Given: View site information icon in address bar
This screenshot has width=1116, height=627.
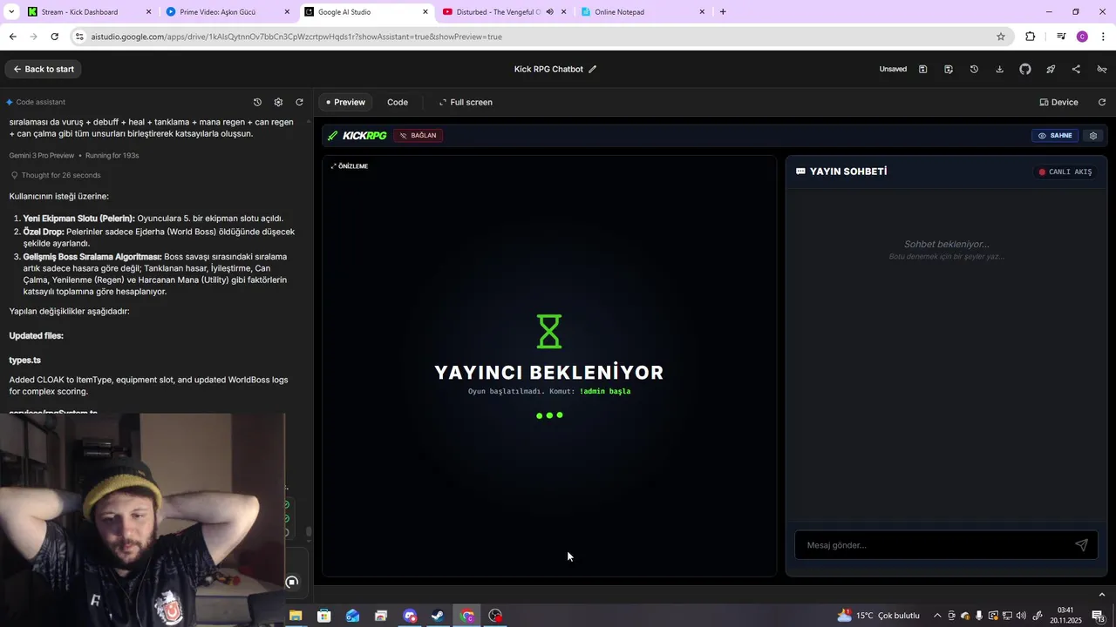Looking at the screenshot, I should [x=79, y=37].
